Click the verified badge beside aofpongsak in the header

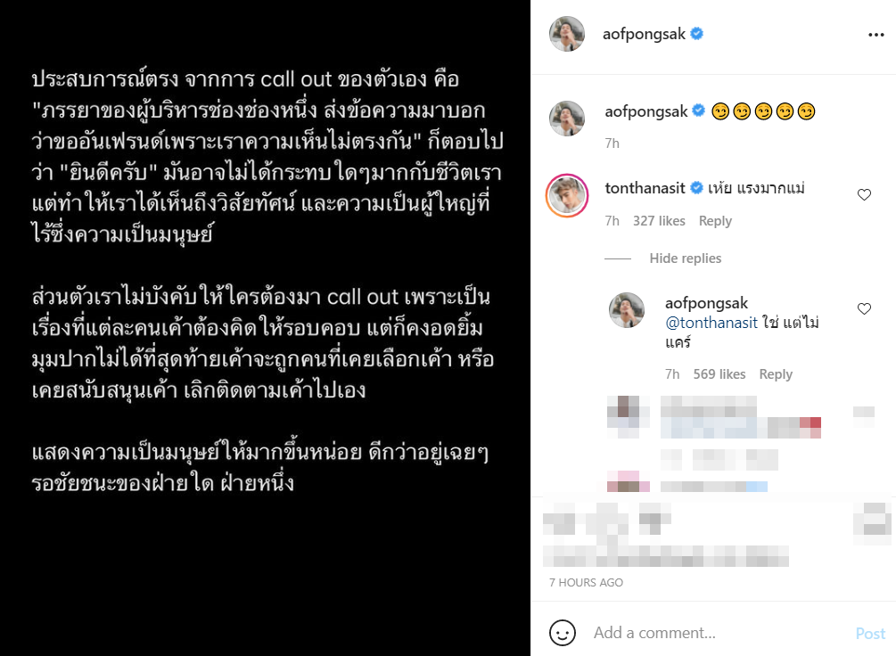pos(696,34)
